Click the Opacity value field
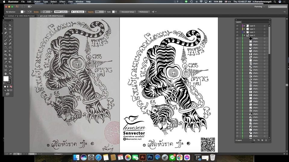This screenshot has height=162, width=289. coord(99,12)
